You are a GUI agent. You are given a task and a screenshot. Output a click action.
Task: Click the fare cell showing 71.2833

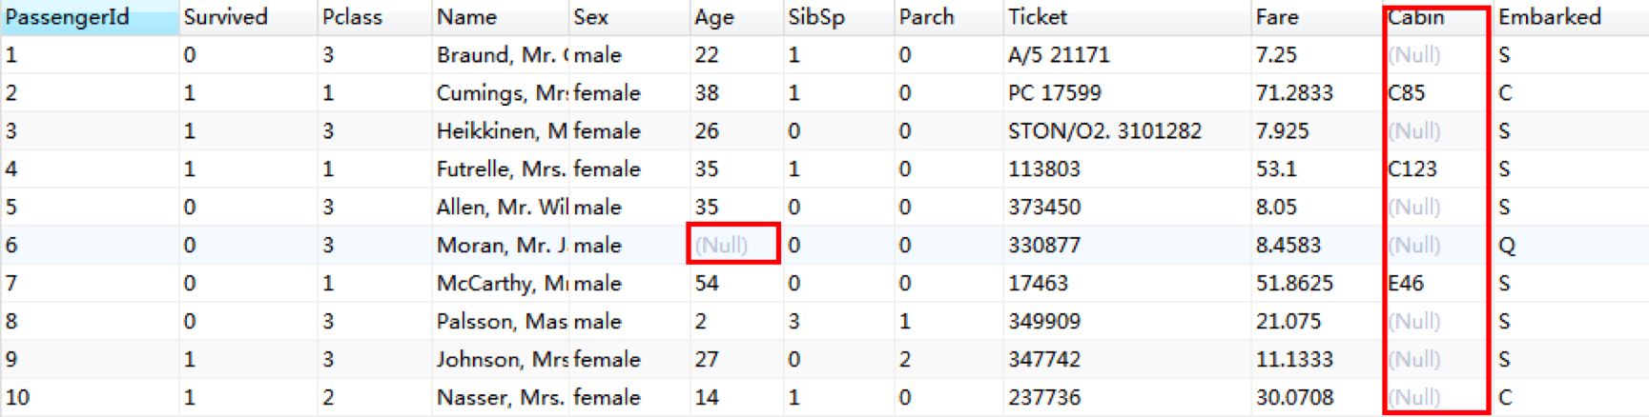tap(1294, 93)
